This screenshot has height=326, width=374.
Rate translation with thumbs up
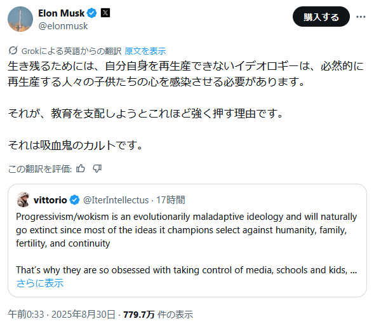(x=81, y=168)
